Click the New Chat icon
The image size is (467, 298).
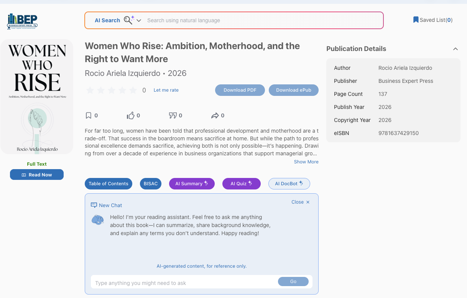click(x=94, y=205)
